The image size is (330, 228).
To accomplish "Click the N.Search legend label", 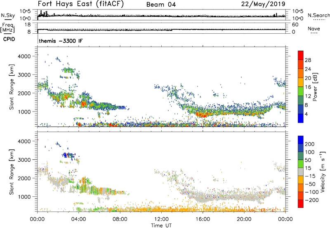I will pos(319,15).
